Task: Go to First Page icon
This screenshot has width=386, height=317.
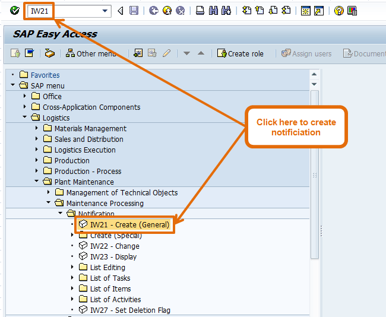Action: coord(246,11)
